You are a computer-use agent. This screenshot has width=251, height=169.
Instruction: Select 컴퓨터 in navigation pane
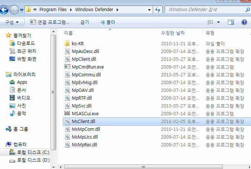pos(20,145)
